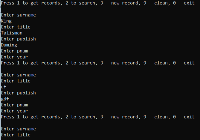Click the entered surname 'King'
Image resolution: width=200 pixels, height=140 pixels.
pyautogui.click(x=6, y=21)
